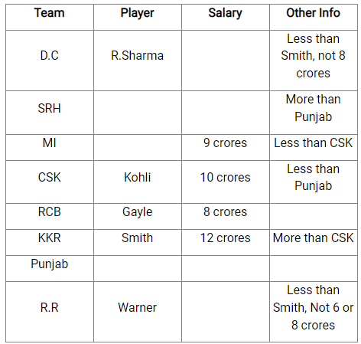Click the RCB team cell
This screenshot has width=361, height=344.
coord(50,217)
